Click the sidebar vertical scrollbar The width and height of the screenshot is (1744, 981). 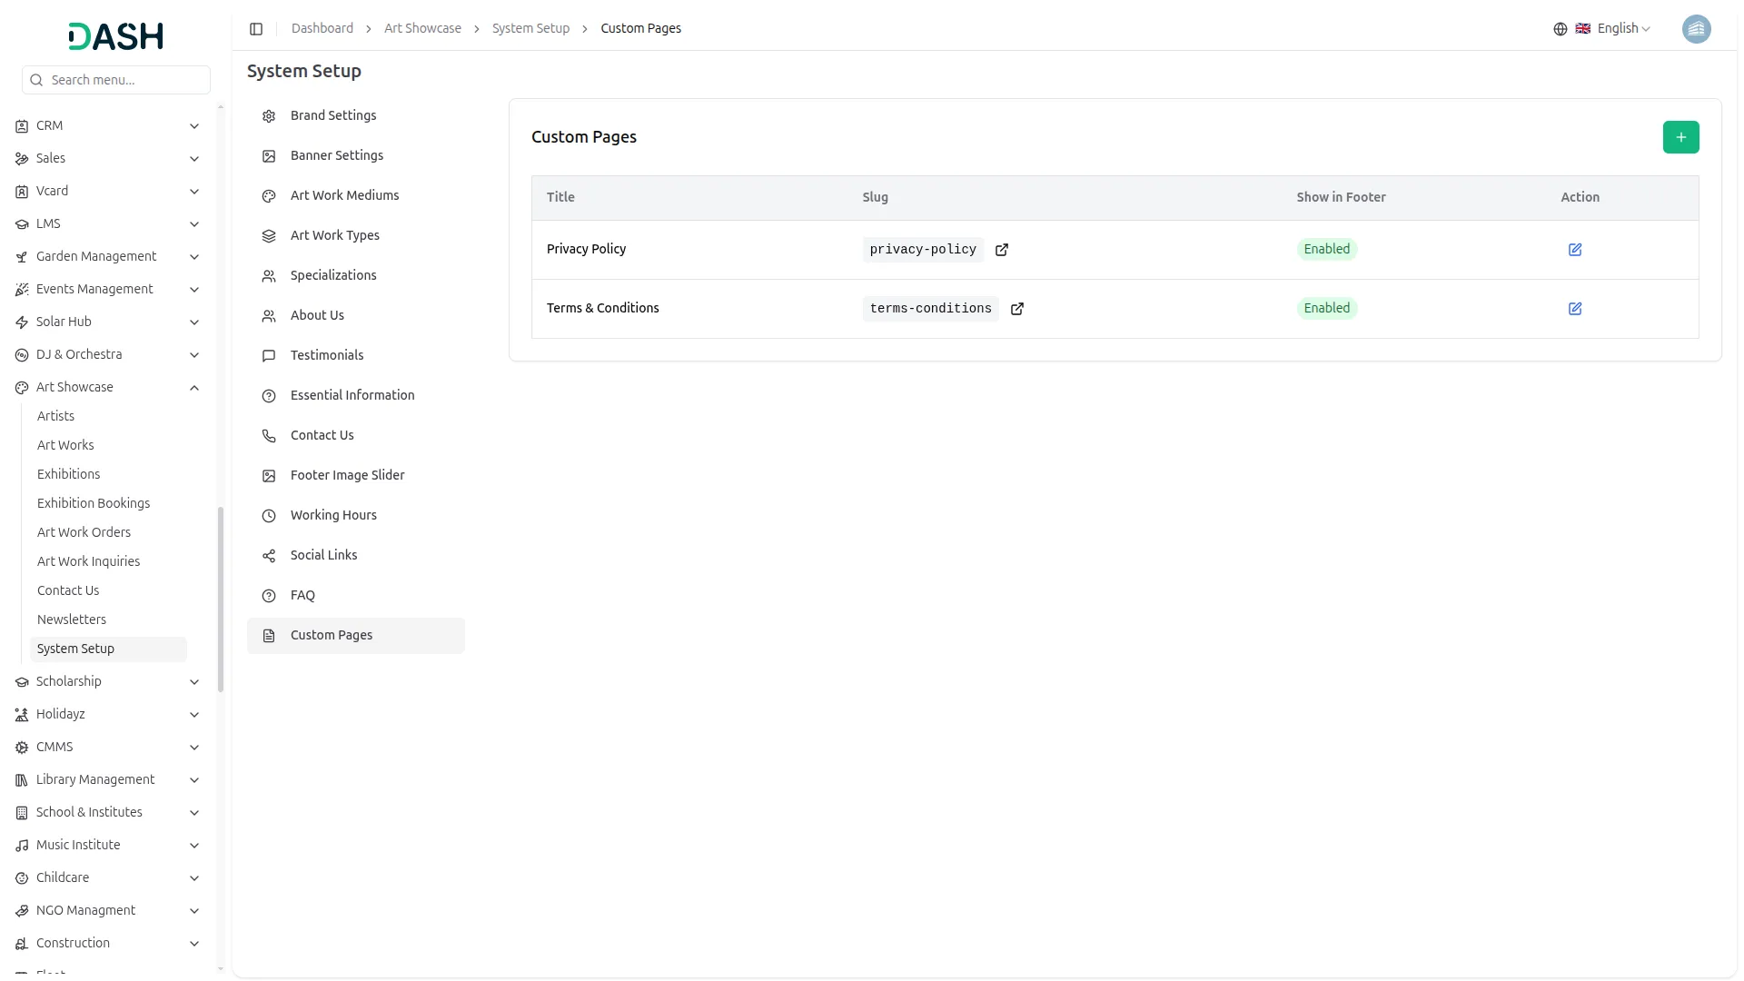pyautogui.click(x=221, y=599)
